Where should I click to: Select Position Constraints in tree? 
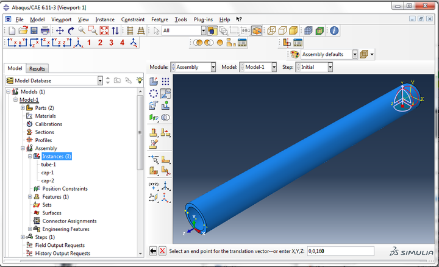65,188
